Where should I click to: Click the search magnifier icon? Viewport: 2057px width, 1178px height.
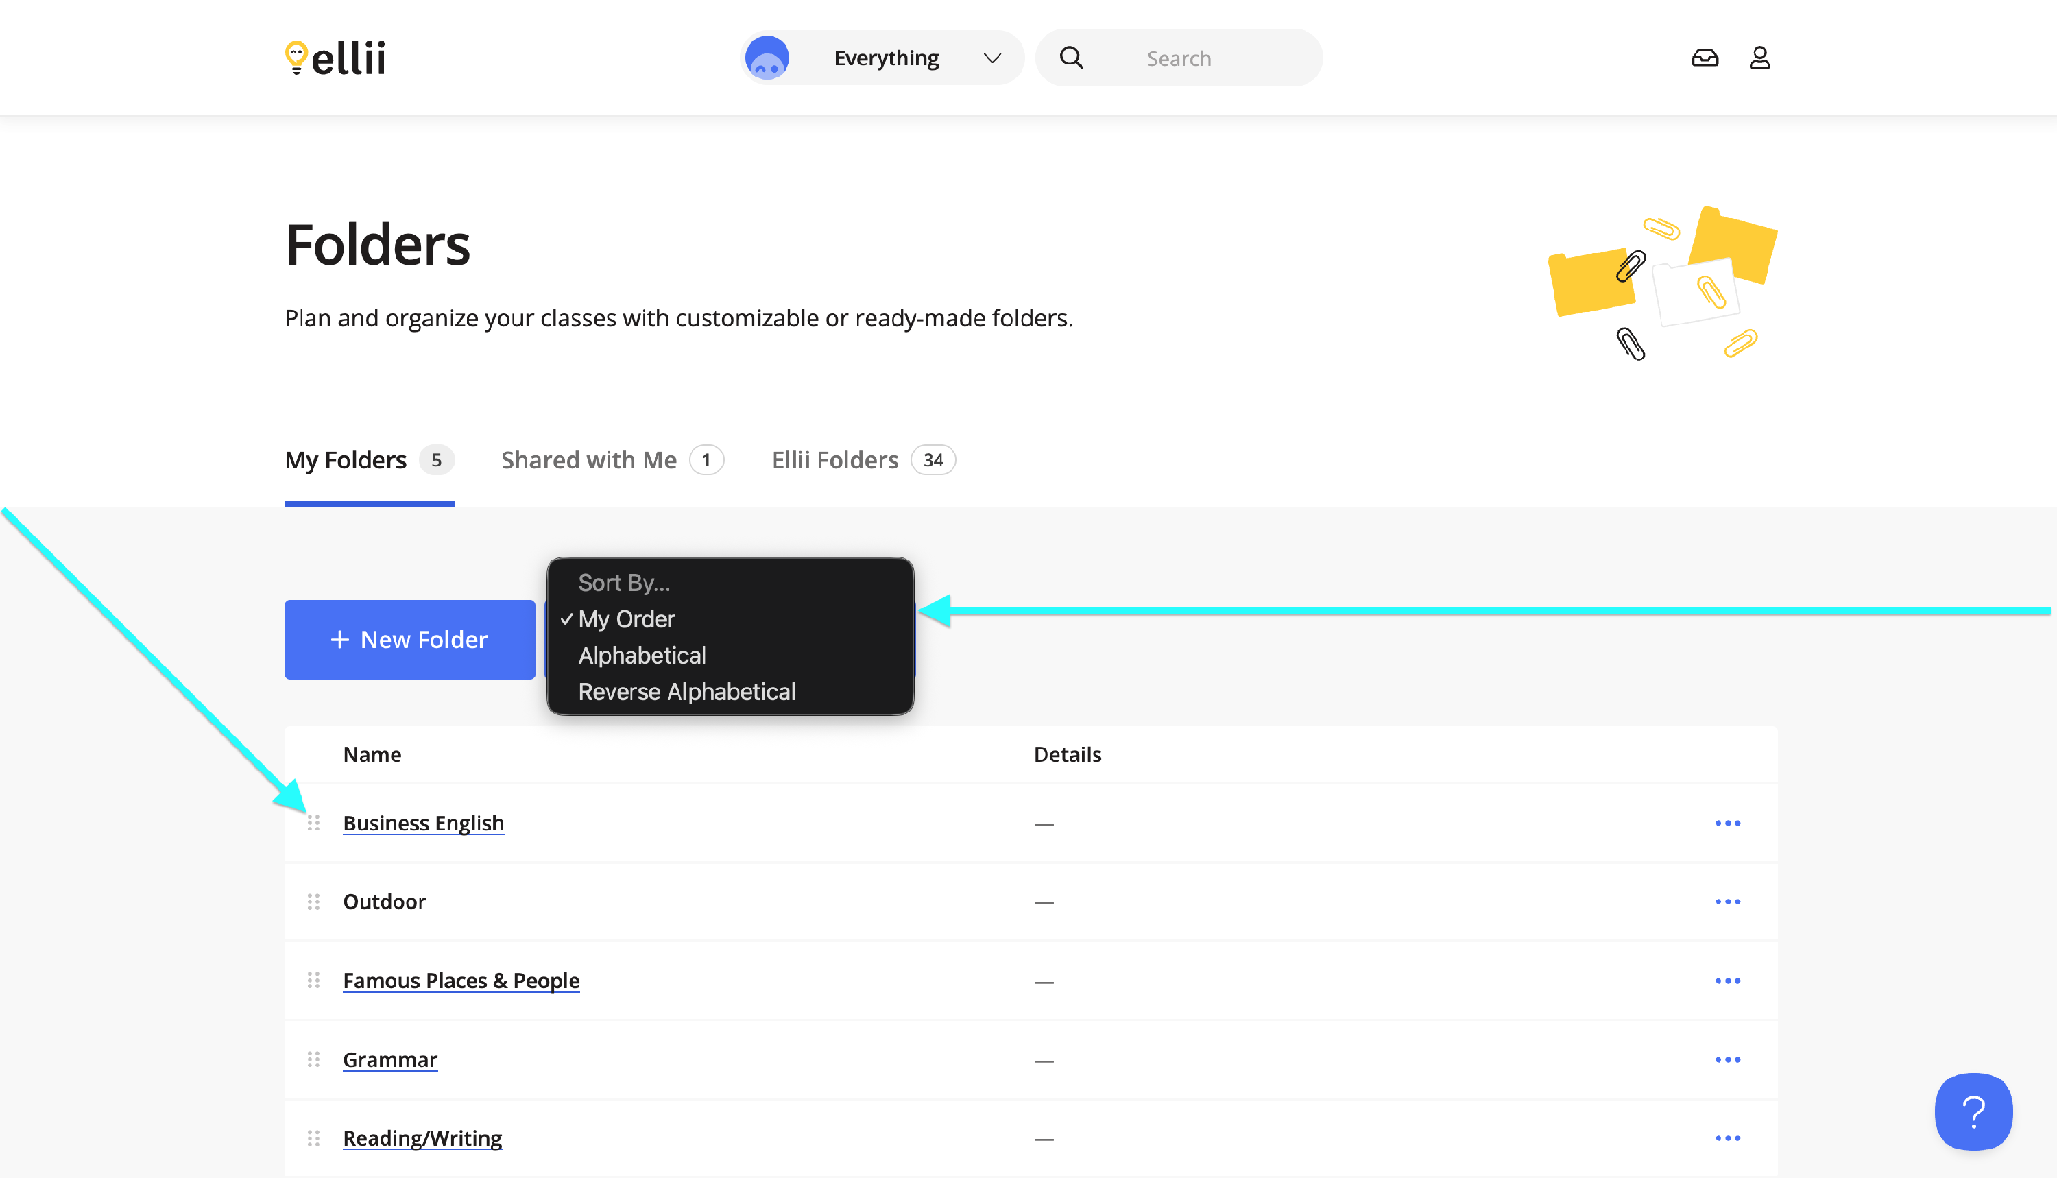click(x=1071, y=58)
